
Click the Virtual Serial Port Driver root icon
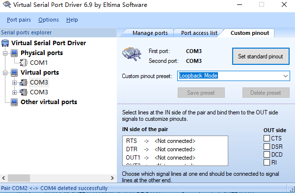pyautogui.click(x=5, y=43)
